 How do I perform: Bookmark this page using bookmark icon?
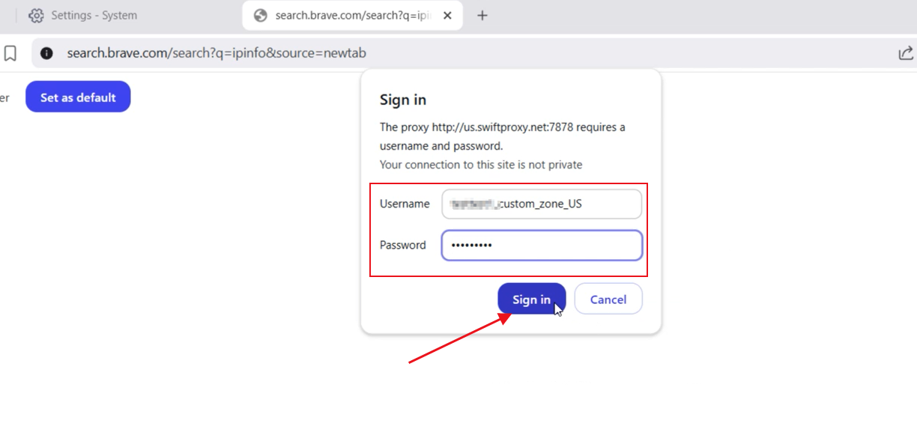click(x=10, y=53)
